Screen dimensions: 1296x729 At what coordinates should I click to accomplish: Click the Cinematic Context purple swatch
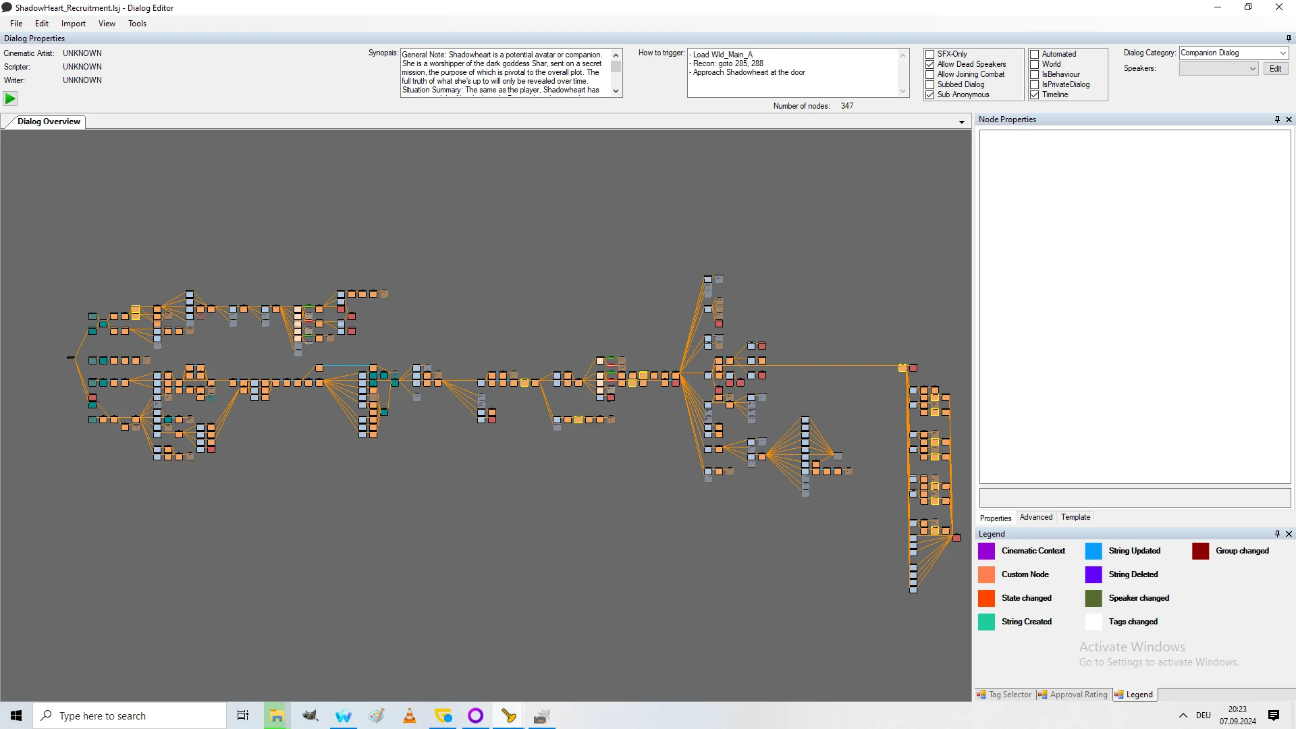(986, 551)
